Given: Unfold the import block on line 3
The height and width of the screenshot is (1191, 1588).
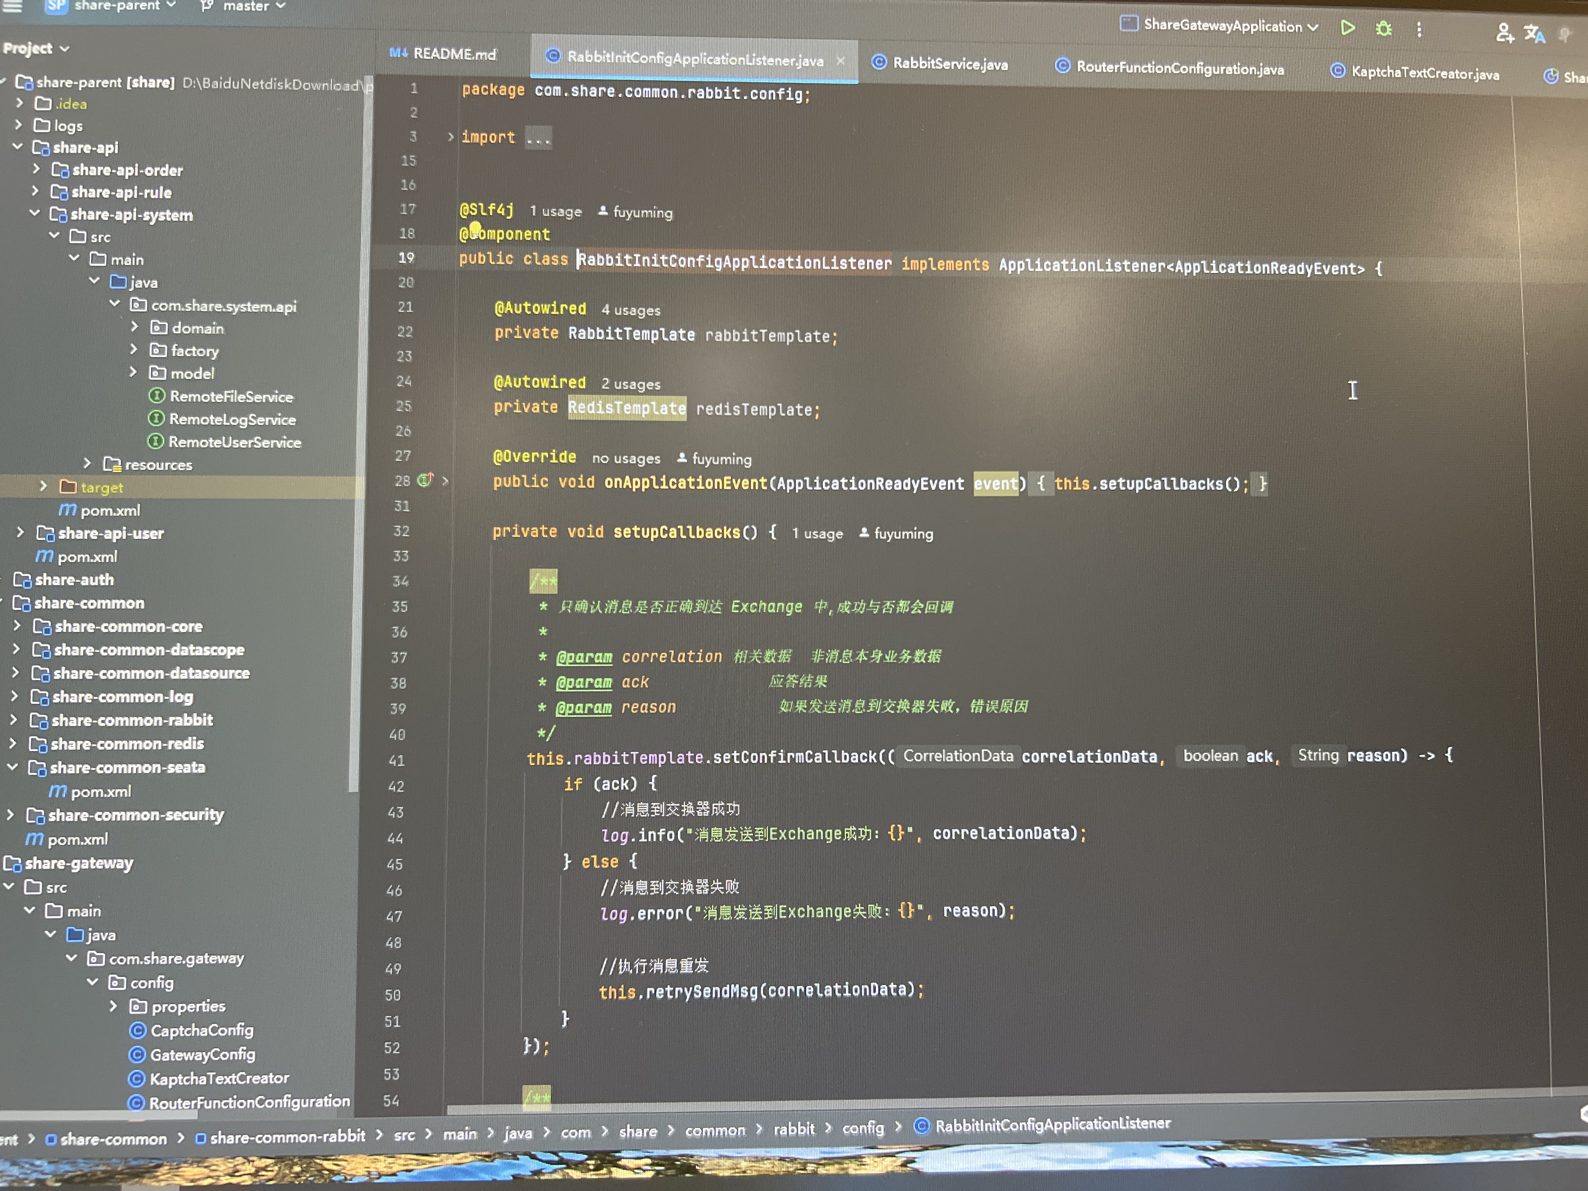Looking at the screenshot, I should [450, 136].
